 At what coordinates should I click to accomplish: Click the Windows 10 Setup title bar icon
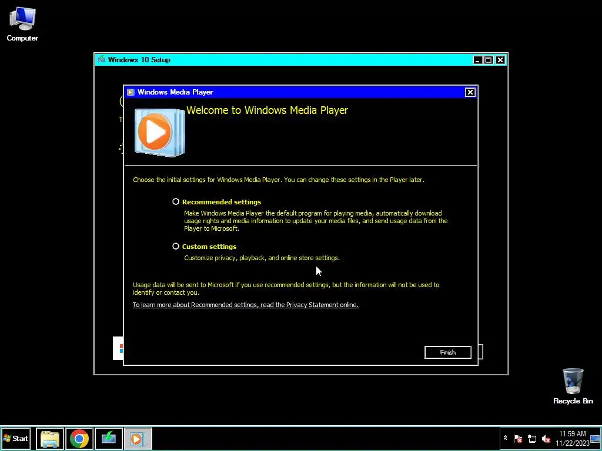102,59
